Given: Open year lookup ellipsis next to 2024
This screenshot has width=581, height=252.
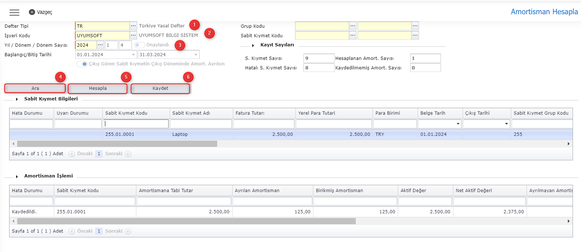Looking at the screenshot, I should point(100,45).
